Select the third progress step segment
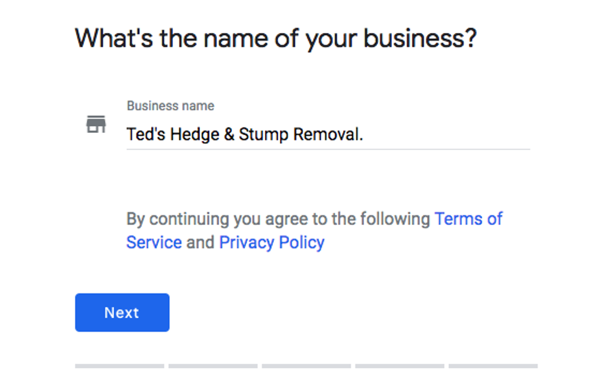 (x=306, y=366)
